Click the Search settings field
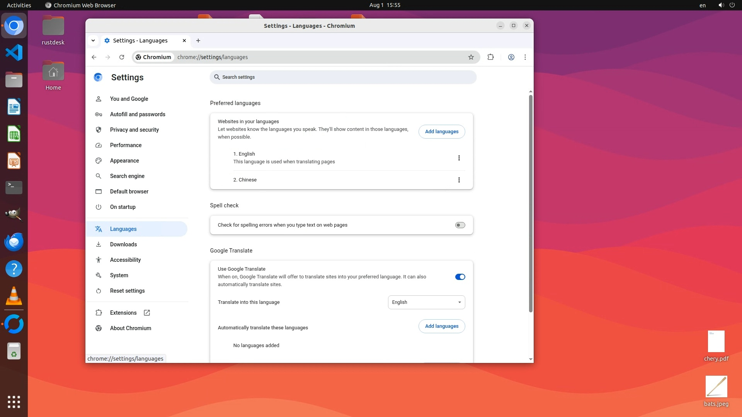Image resolution: width=742 pixels, height=417 pixels. point(343,77)
